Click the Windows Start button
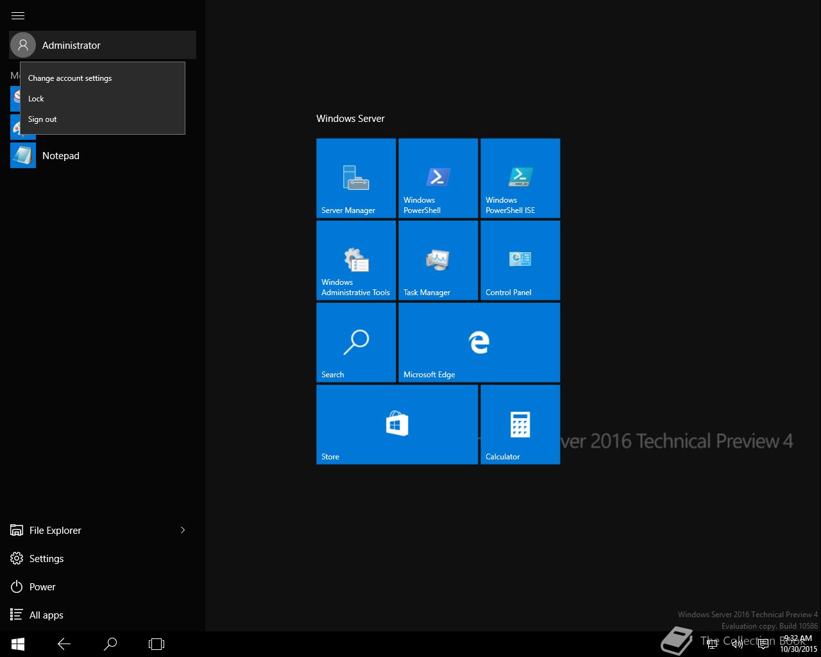Image resolution: width=821 pixels, height=657 pixels. click(x=18, y=644)
